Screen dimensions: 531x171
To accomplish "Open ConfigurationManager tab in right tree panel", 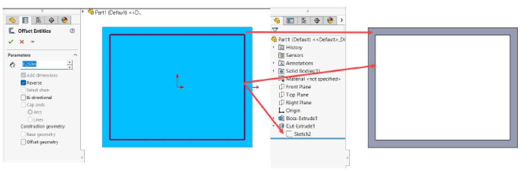I will click(304, 20).
